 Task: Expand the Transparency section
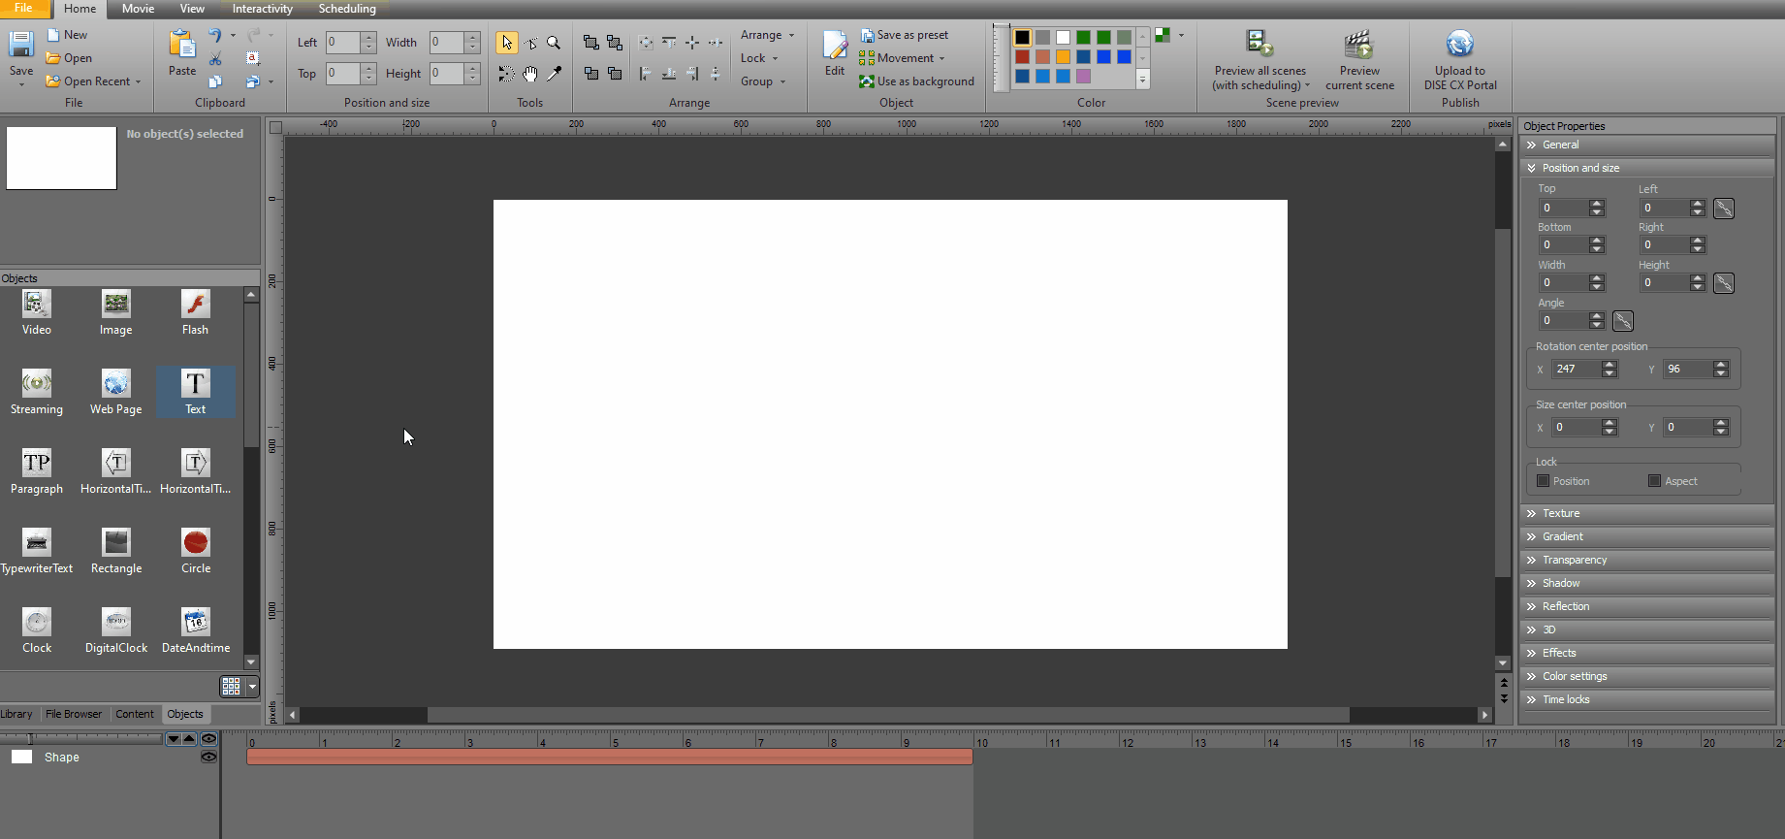tap(1647, 560)
